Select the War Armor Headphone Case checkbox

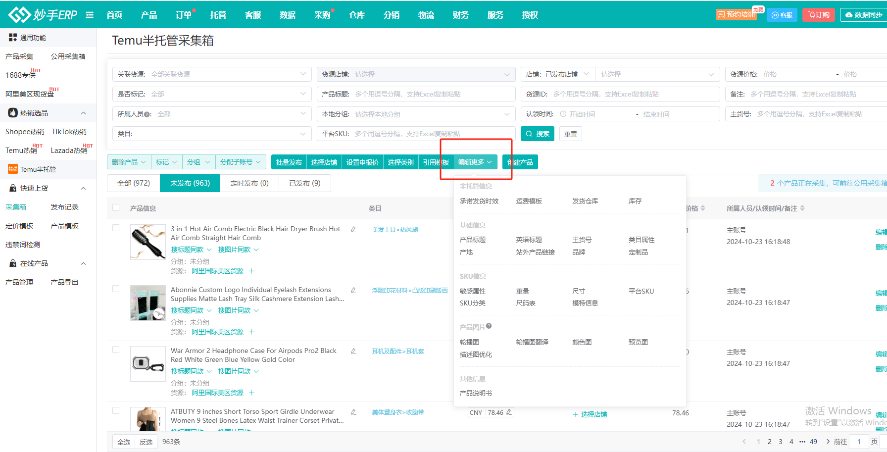116,350
